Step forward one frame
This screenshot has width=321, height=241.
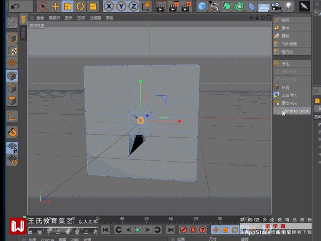147,230
